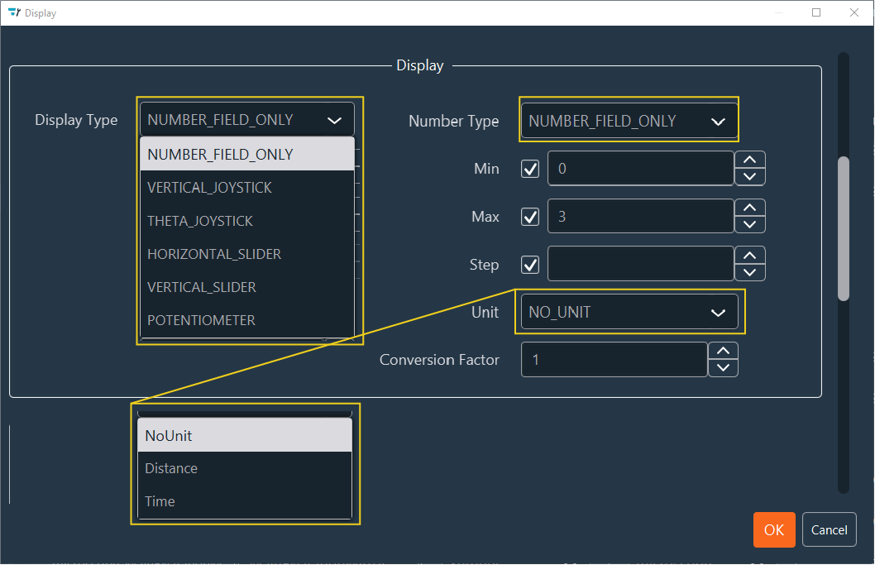Increase the Step value with up arrow
The width and height of the screenshot is (875, 565).
pos(749,256)
